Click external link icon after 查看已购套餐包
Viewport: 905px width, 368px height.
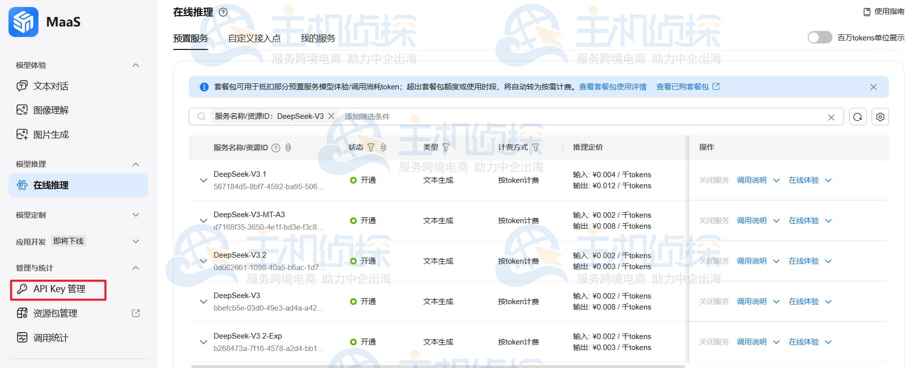point(716,86)
